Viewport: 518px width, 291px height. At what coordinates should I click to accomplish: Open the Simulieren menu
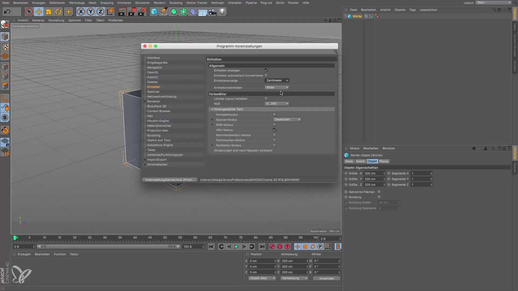click(x=142, y=3)
